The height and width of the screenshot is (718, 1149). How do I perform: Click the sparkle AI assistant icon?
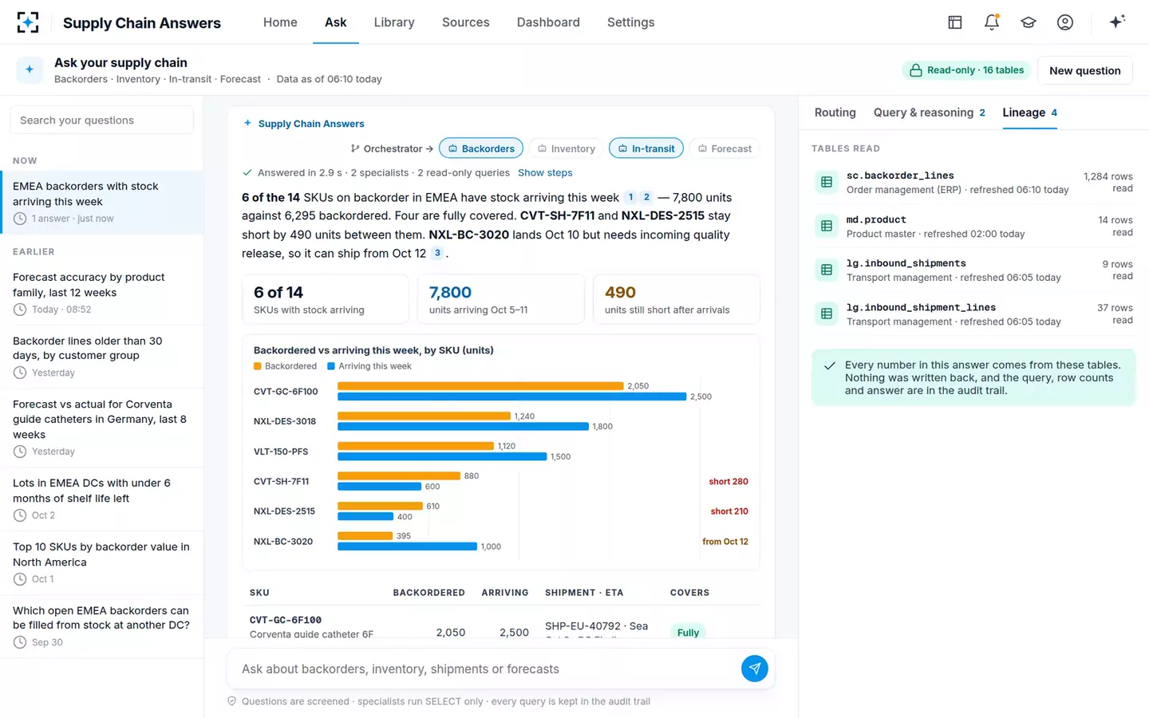click(1117, 22)
